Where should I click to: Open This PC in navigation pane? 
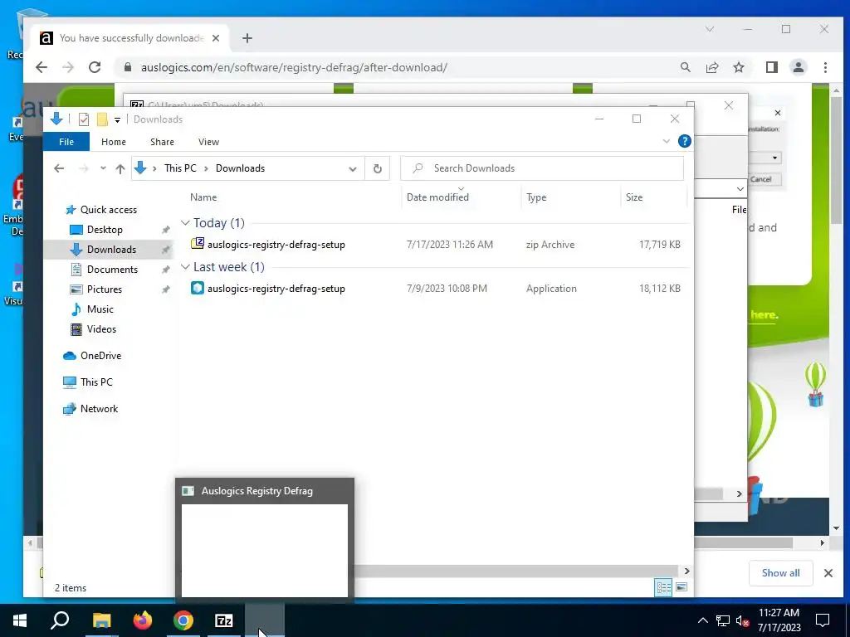[x=96, y=382]
